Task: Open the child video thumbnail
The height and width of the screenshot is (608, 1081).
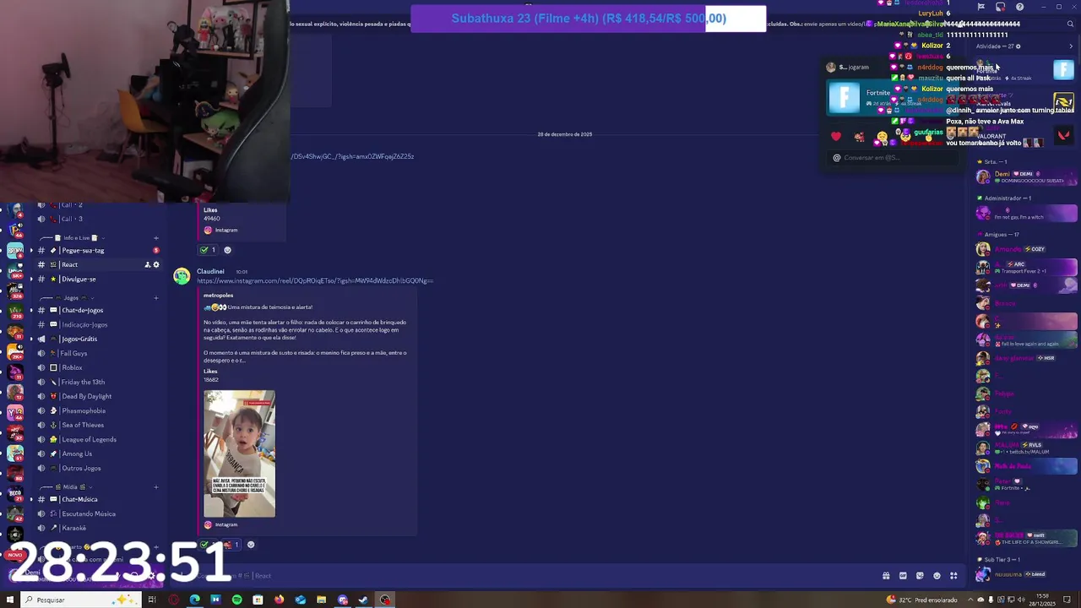Action: (239, 453)
